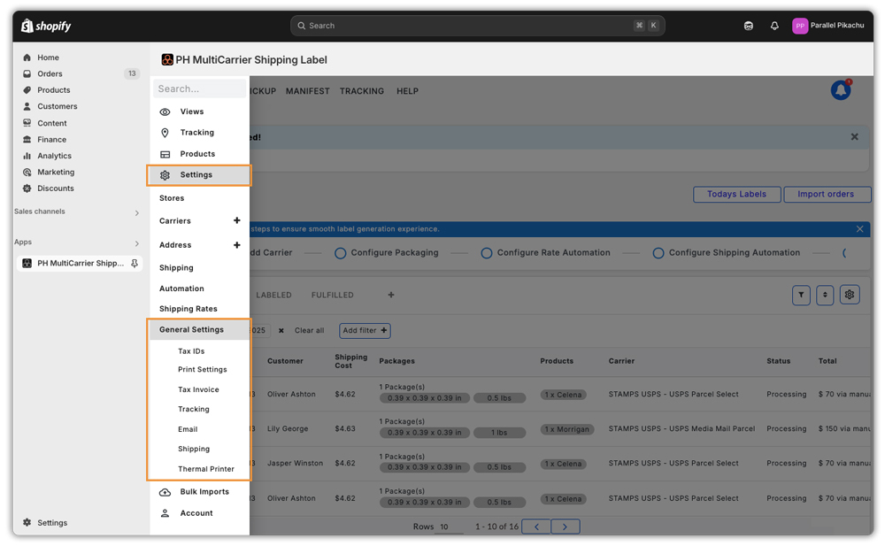Open Stores menu item

click(172, 198)
